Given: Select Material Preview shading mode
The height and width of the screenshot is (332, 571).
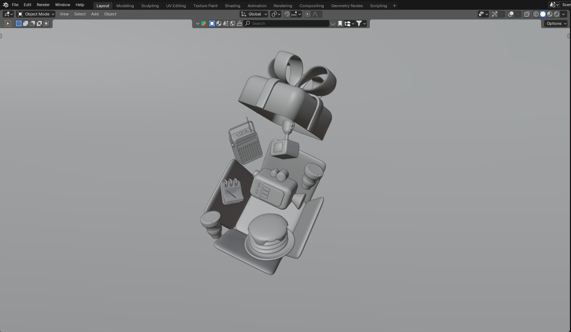Looking at the screenshot, I should [550, 14].
